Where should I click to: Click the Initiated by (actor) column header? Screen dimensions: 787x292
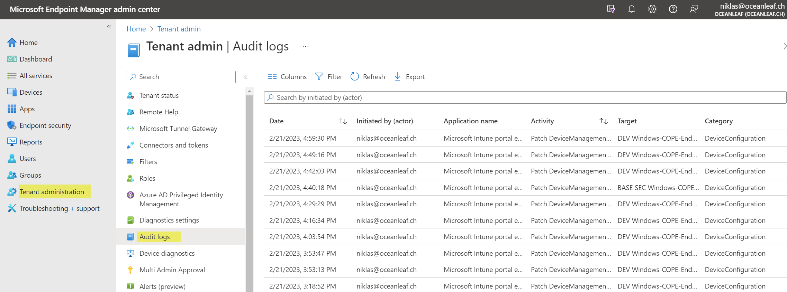[385, 121]
